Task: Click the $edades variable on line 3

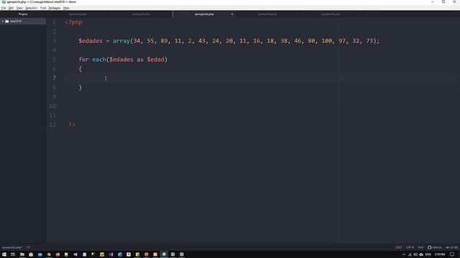Action: [91, 41]
